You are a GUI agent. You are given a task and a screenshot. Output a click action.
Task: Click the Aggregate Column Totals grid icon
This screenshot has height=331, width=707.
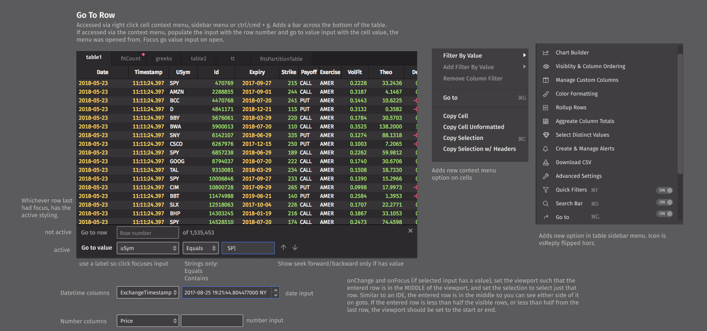click(x=546, y=121)
